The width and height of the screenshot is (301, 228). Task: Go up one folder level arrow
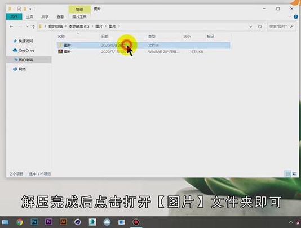pos(33,26)
